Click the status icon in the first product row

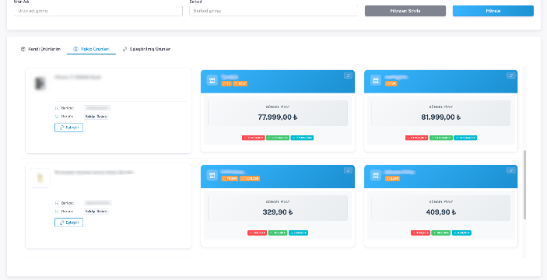click(x=57, y=117)
